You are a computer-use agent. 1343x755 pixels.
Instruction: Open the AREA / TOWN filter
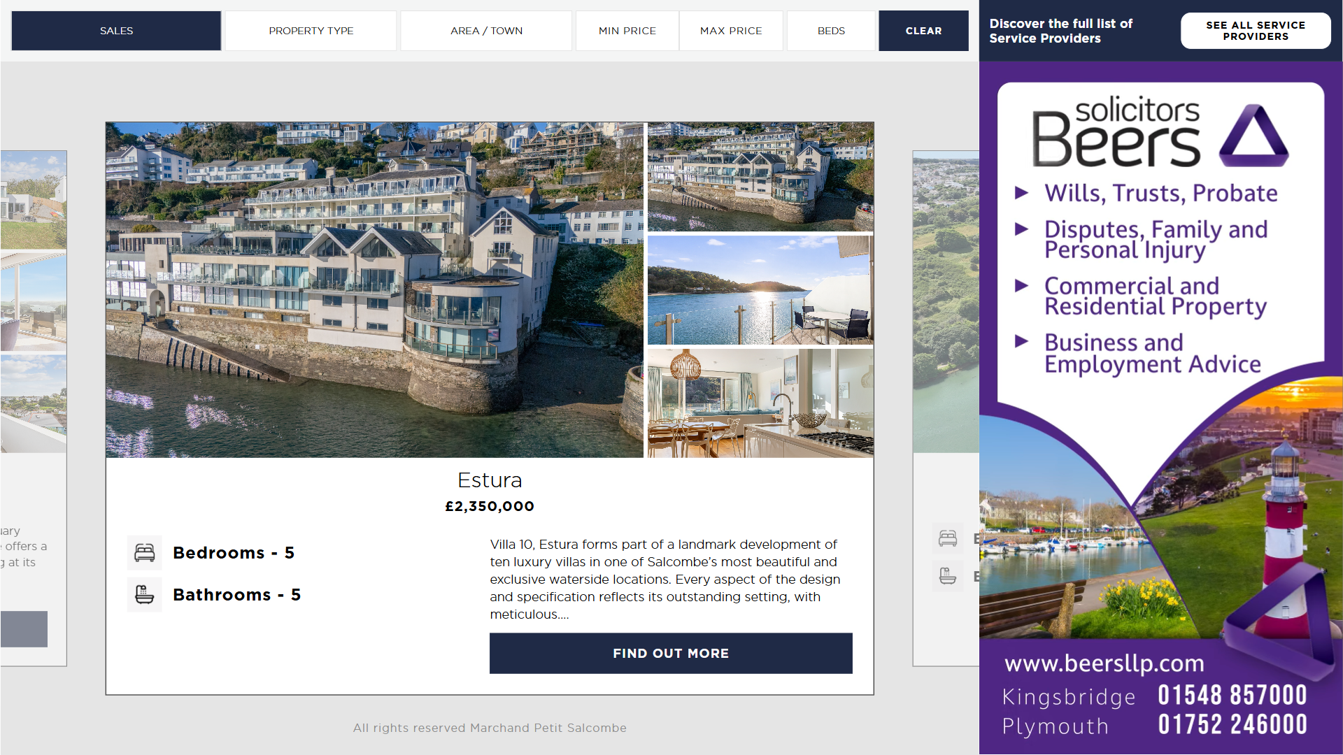pyautogui.click(x=486, y=31)
